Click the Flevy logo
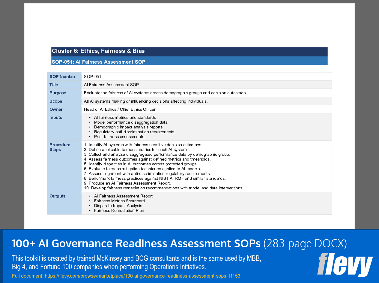 click(345, 265)
